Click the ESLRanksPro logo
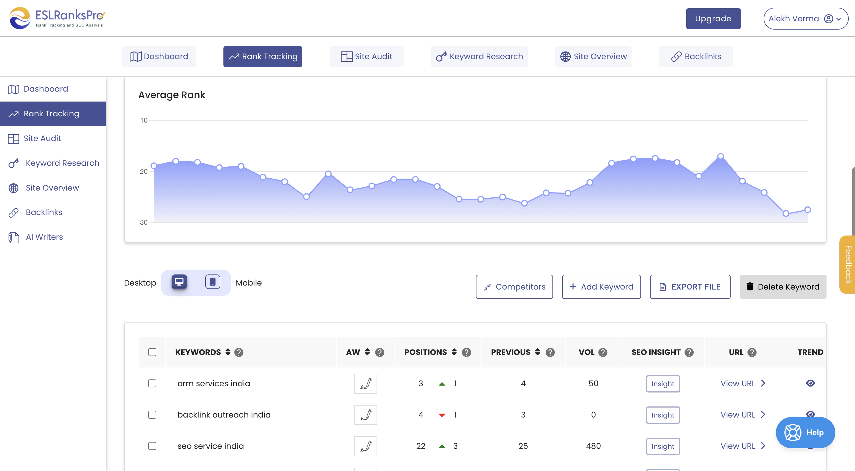The height and width of the screenshot is (471, 855). click(x=57, y=18)
